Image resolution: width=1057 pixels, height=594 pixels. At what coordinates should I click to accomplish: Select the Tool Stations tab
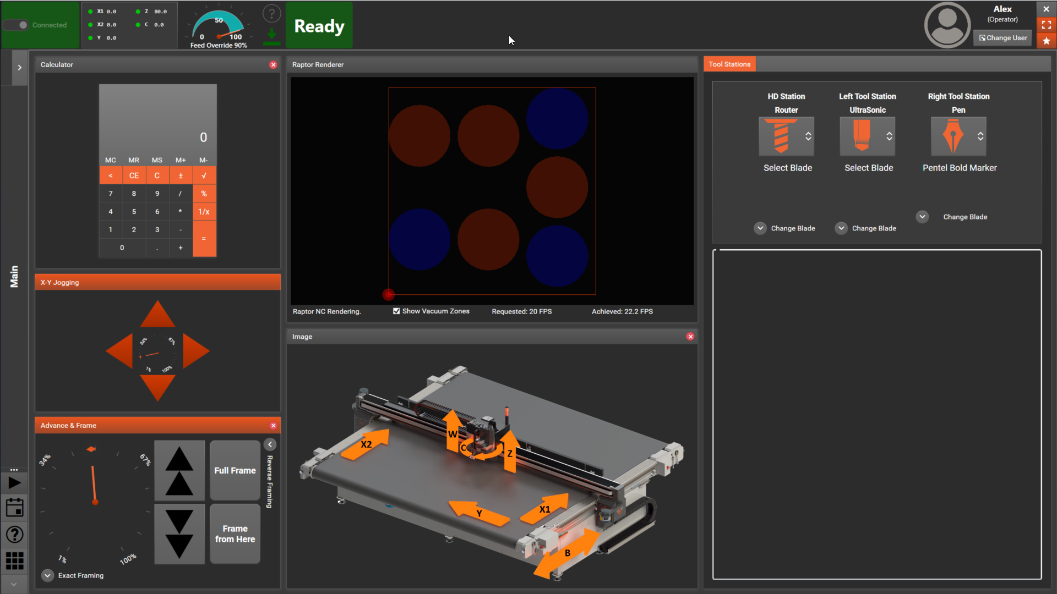(x=729, y=64)
